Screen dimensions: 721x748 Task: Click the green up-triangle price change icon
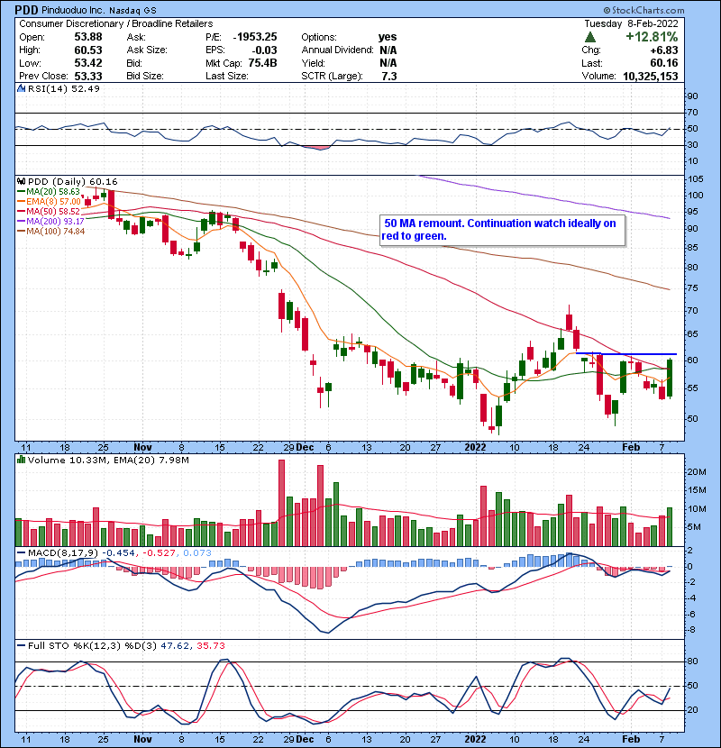[590, 37]
